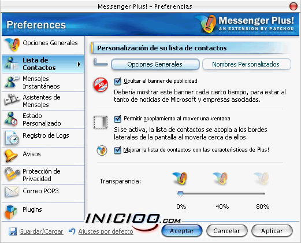Click the Avisos bell icon

coord(11,156)
